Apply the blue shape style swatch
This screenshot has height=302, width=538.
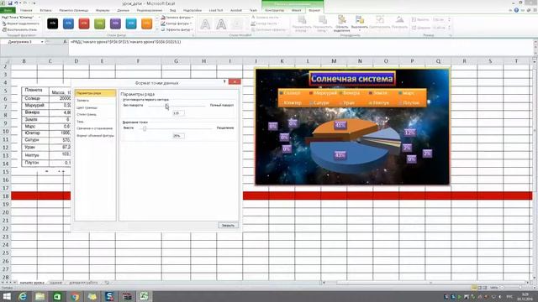68,23
